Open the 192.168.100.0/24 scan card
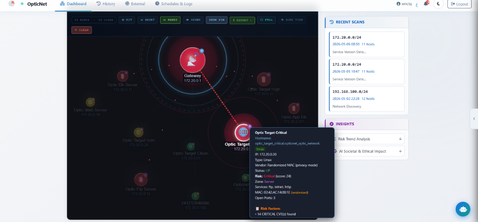 coord(366,98)
